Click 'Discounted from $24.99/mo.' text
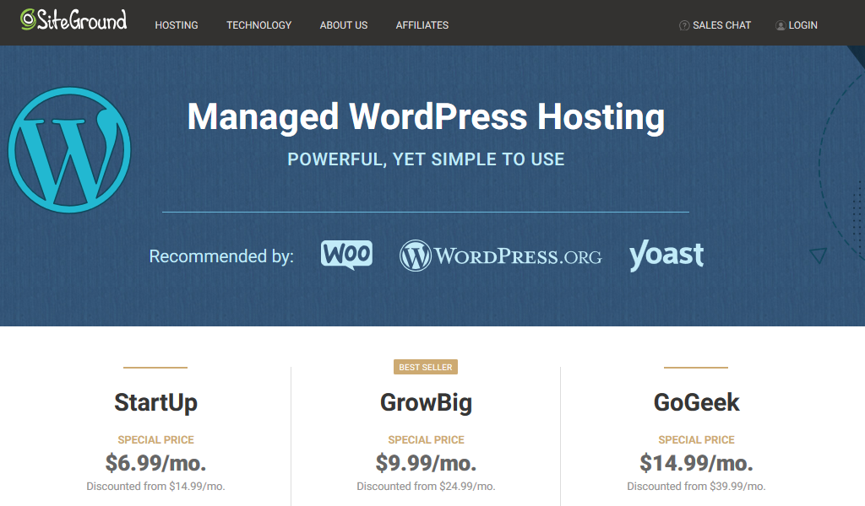 click(426, 486)
